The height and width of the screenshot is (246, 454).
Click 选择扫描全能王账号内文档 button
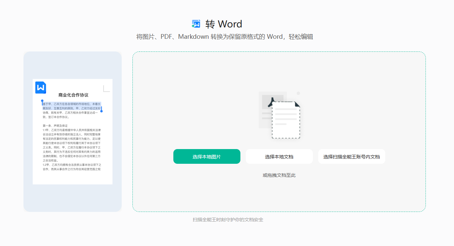pyautogui.click(x=351, y=156)
